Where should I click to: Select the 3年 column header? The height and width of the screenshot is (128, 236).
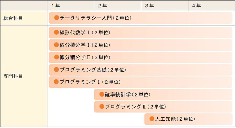pyautogui.click(x=165, y=6)
